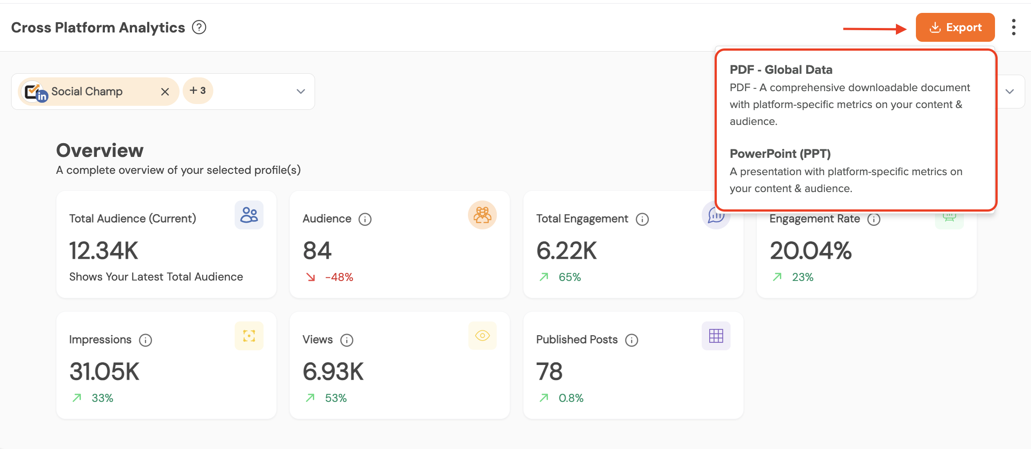Click the Total Audience people icon

pos(249,215)
